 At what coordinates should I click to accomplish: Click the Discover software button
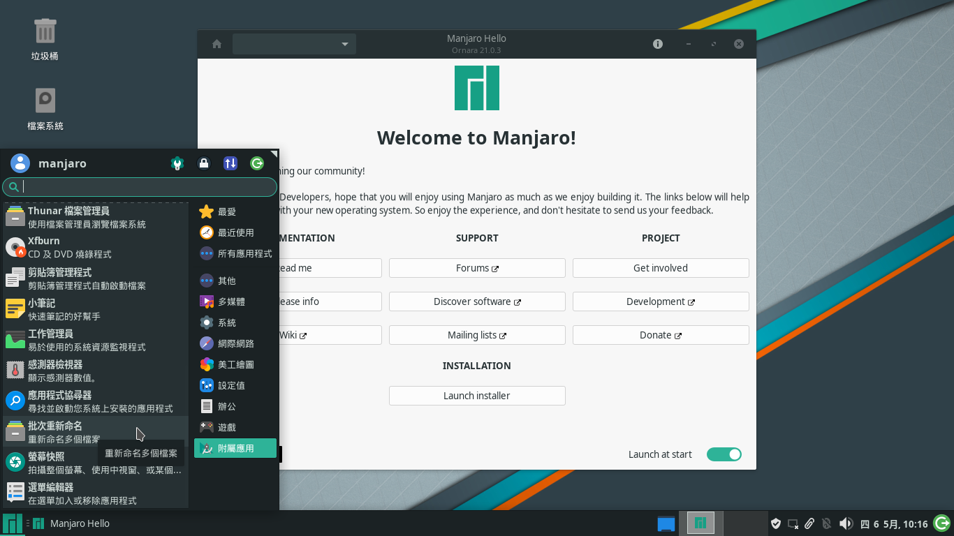pyautogui.click(x=477, y=301)
